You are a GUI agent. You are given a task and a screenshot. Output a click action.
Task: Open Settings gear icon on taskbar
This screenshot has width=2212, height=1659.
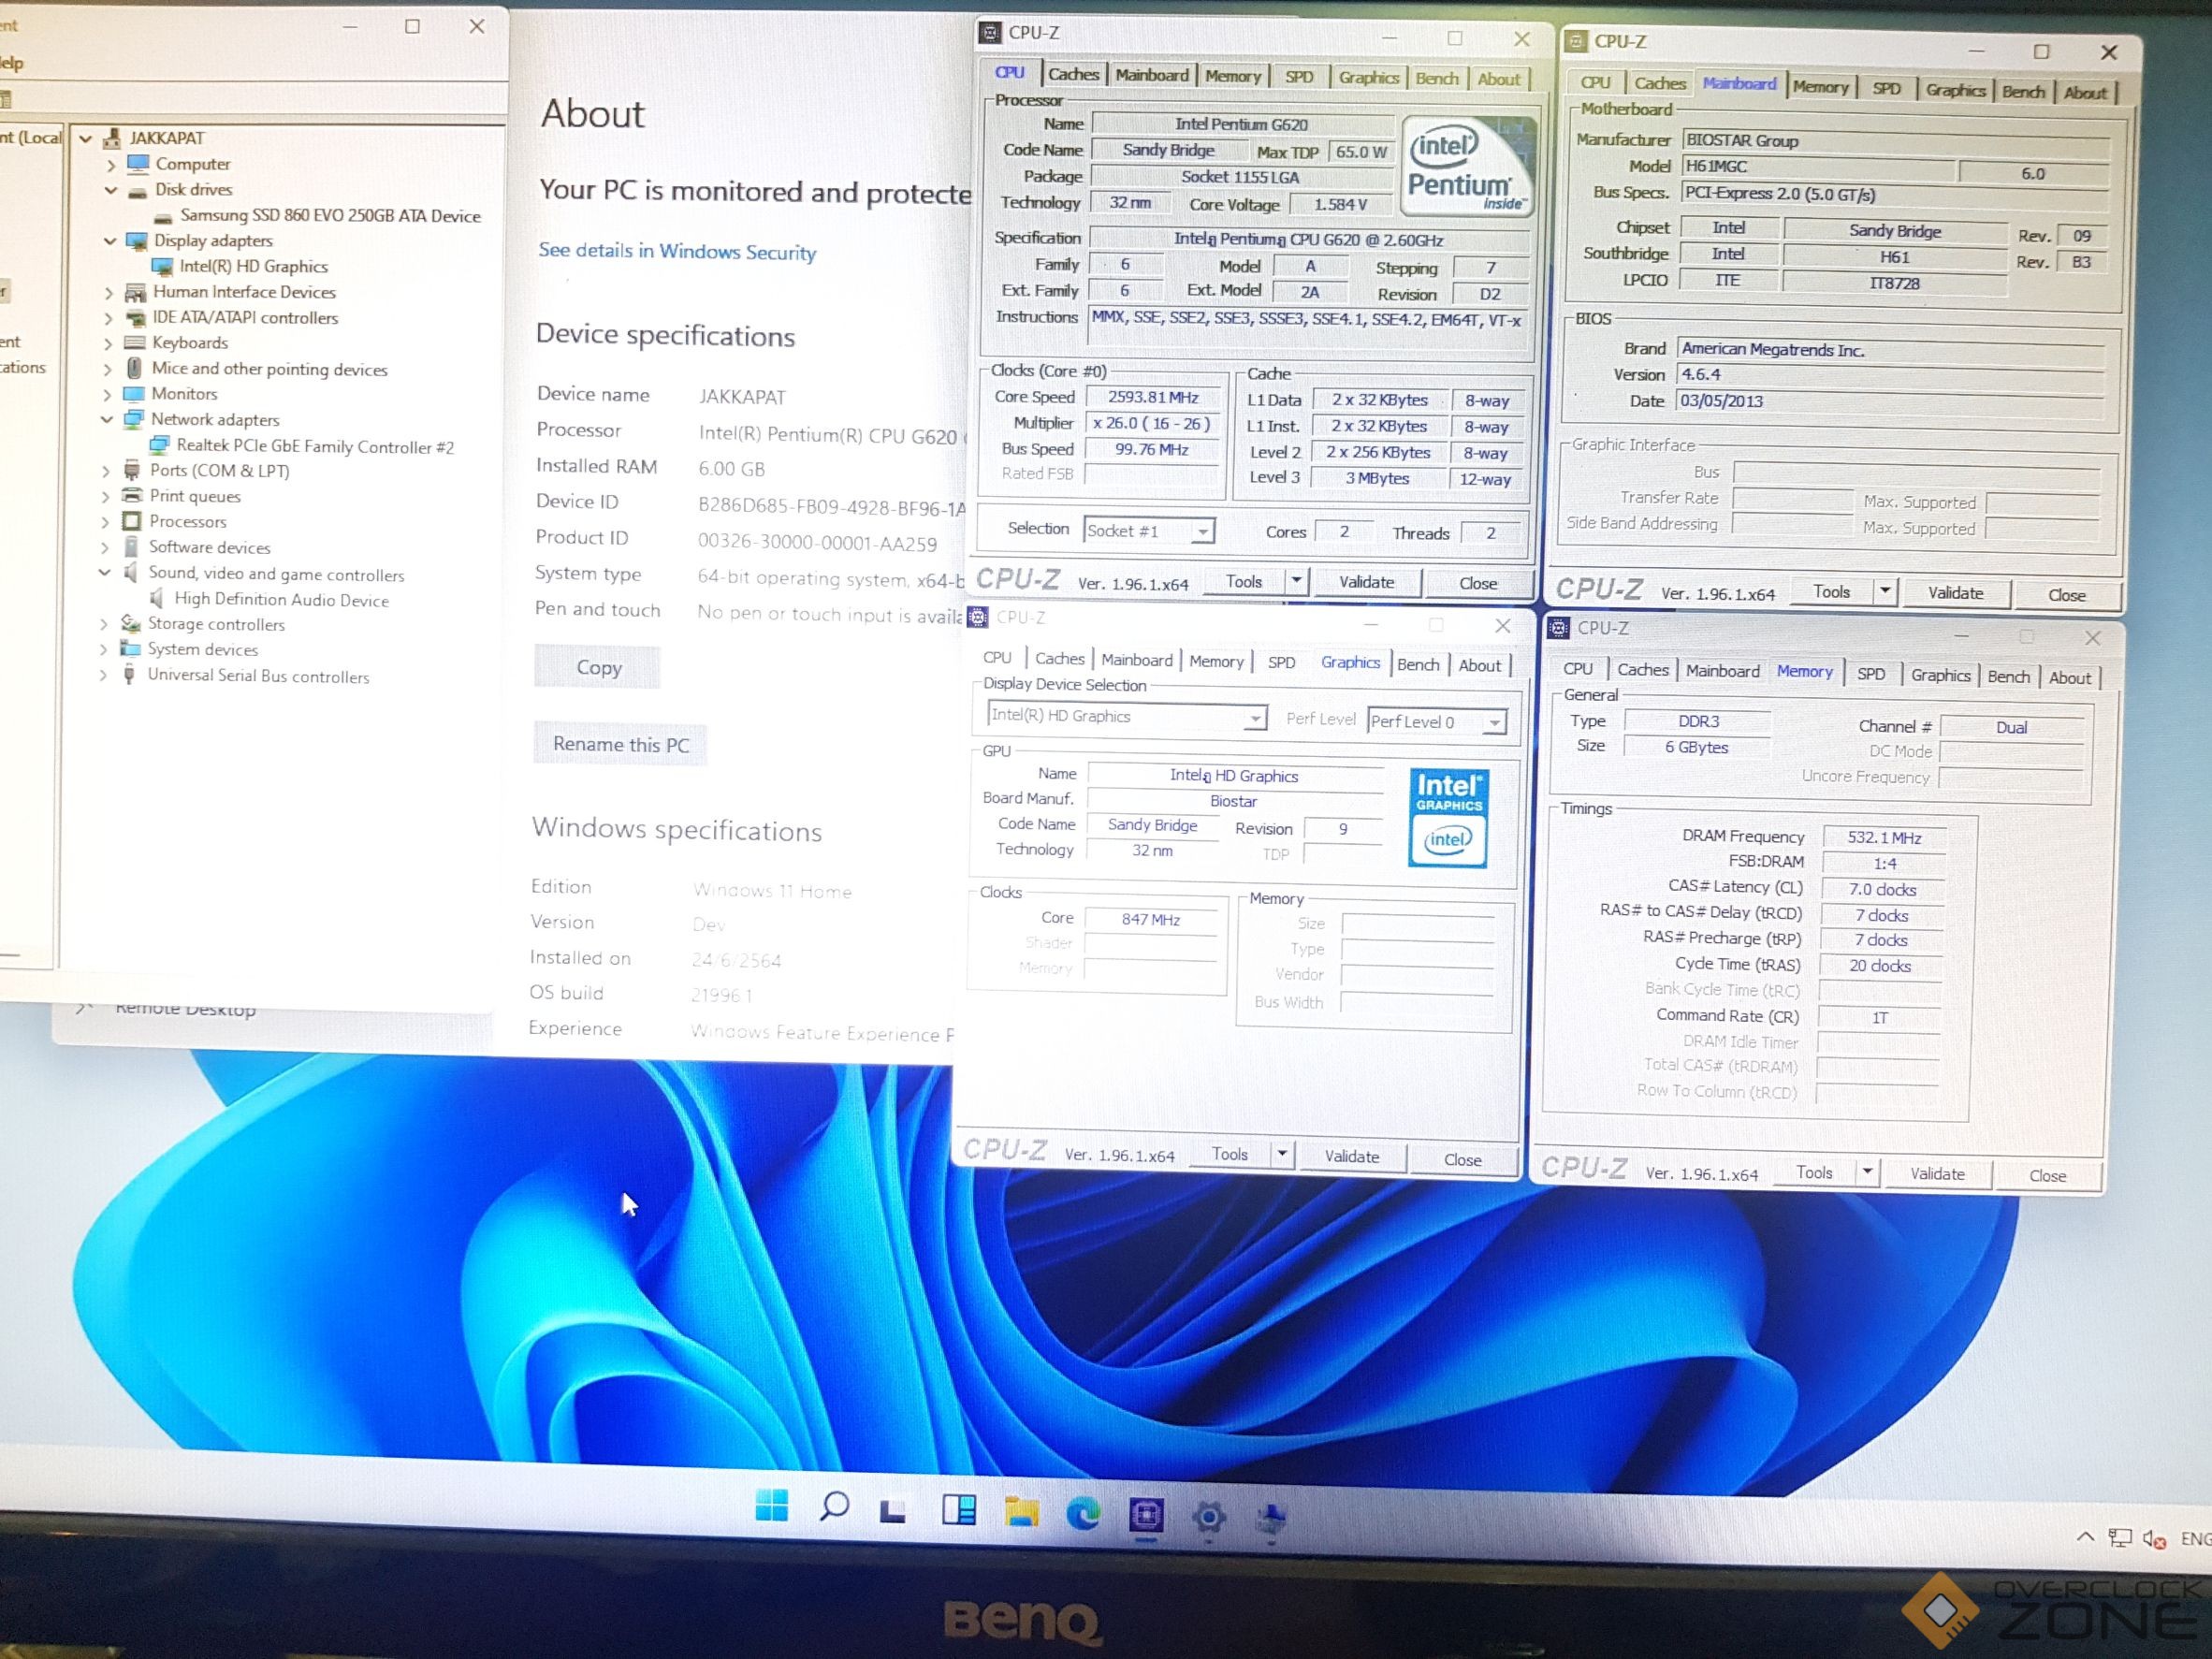point(1208,1518)
